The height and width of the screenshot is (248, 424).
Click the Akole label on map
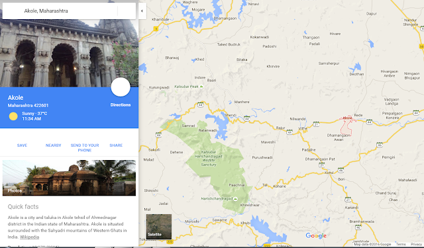click(347, 118)
